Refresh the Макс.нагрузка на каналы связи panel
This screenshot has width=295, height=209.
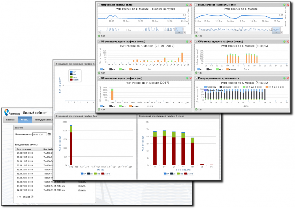pyautogui.click(x=196, y=36)
